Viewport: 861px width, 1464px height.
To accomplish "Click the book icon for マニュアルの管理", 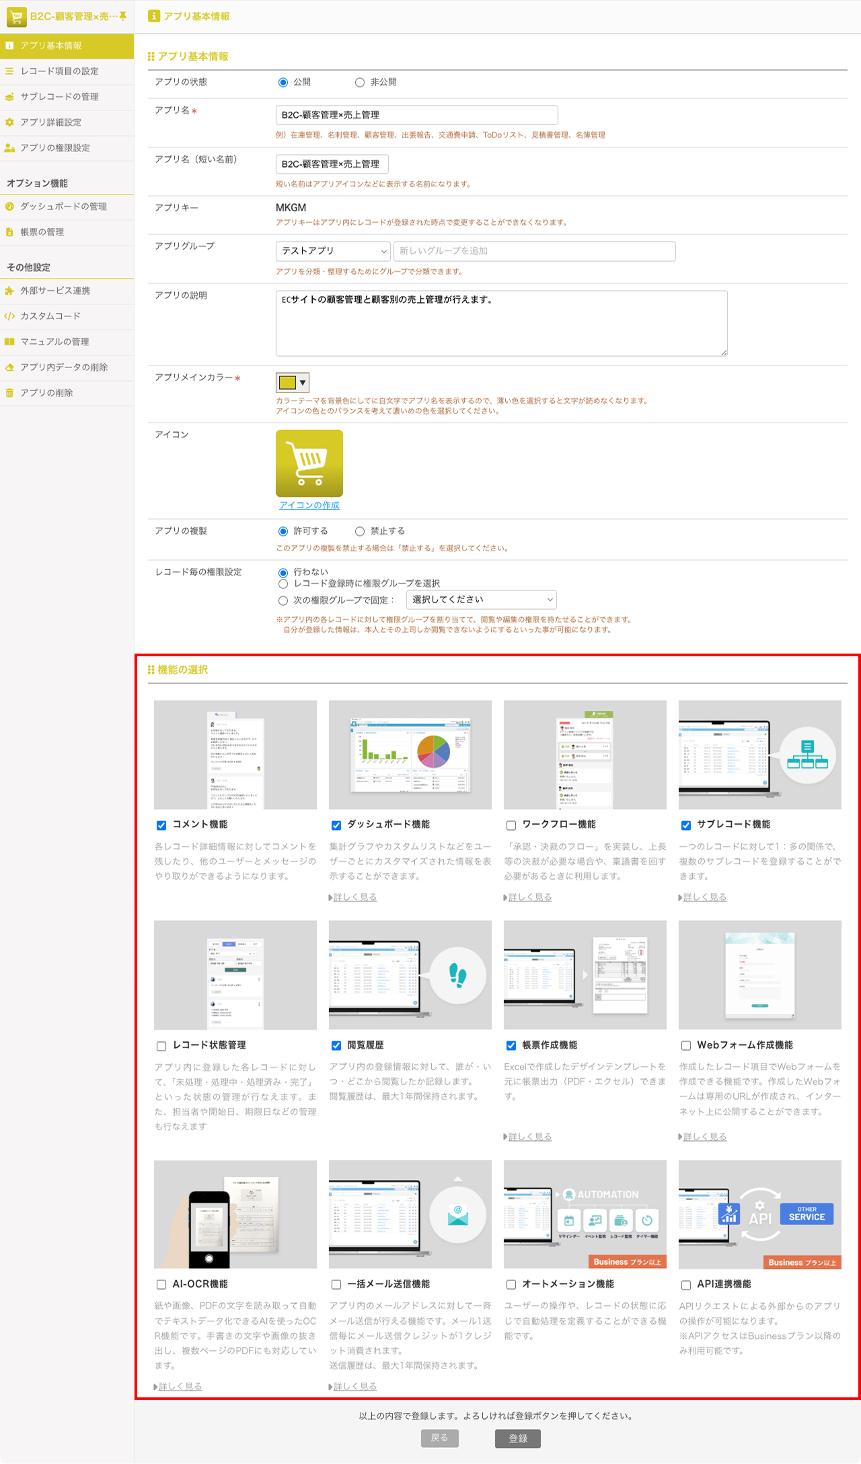I will tap(9, 342).
